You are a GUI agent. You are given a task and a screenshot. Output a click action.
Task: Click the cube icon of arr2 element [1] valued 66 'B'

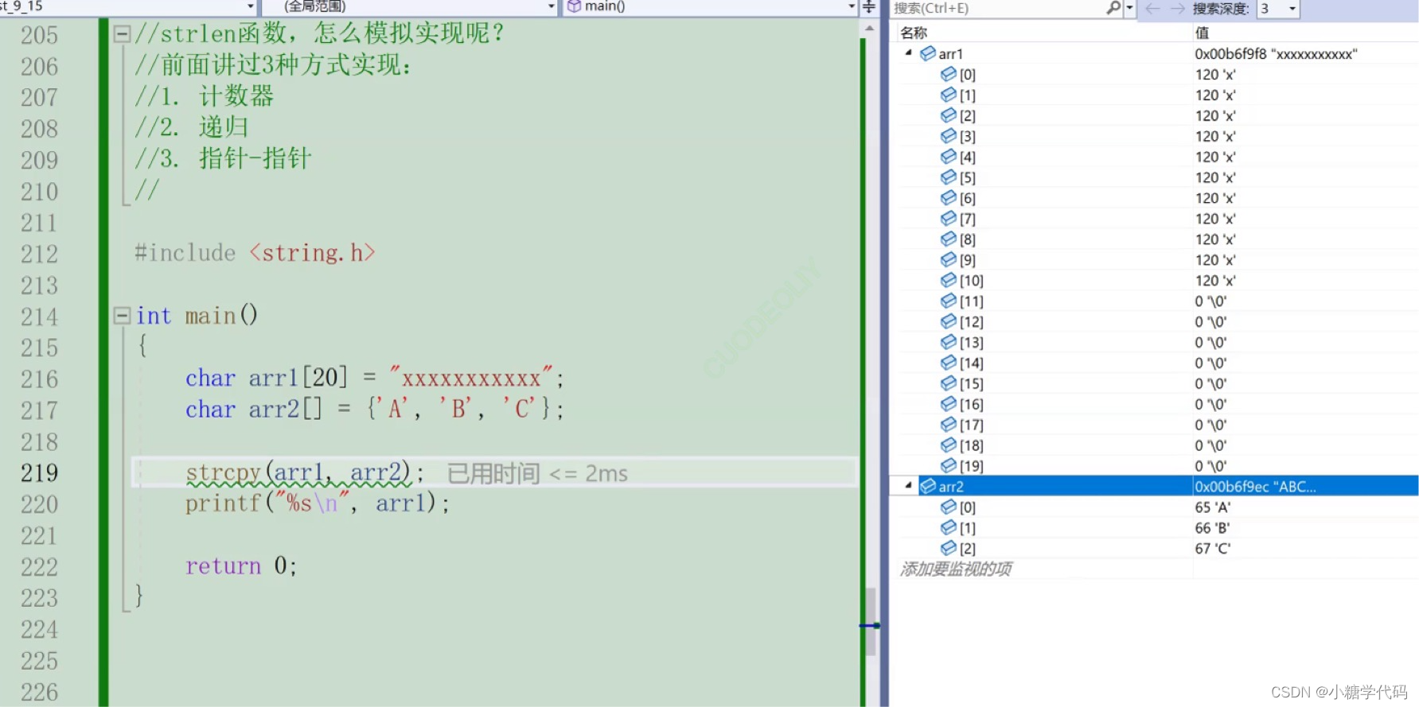949,527
